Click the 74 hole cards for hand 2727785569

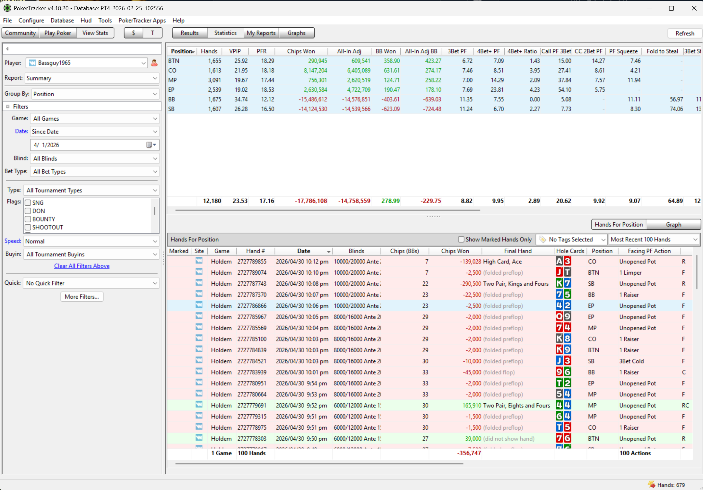pos(563,328)
